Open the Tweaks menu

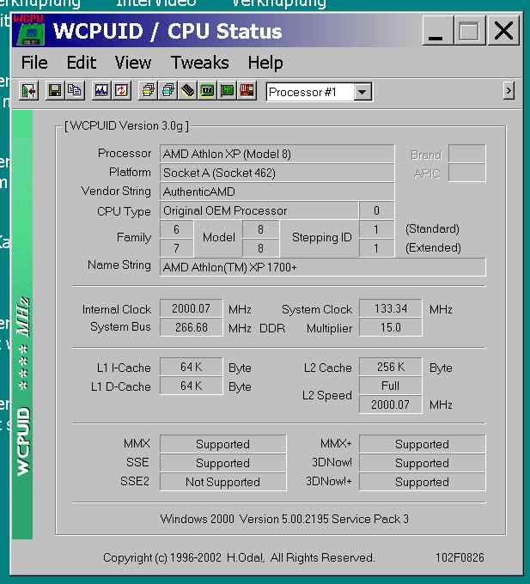[199, 63]
